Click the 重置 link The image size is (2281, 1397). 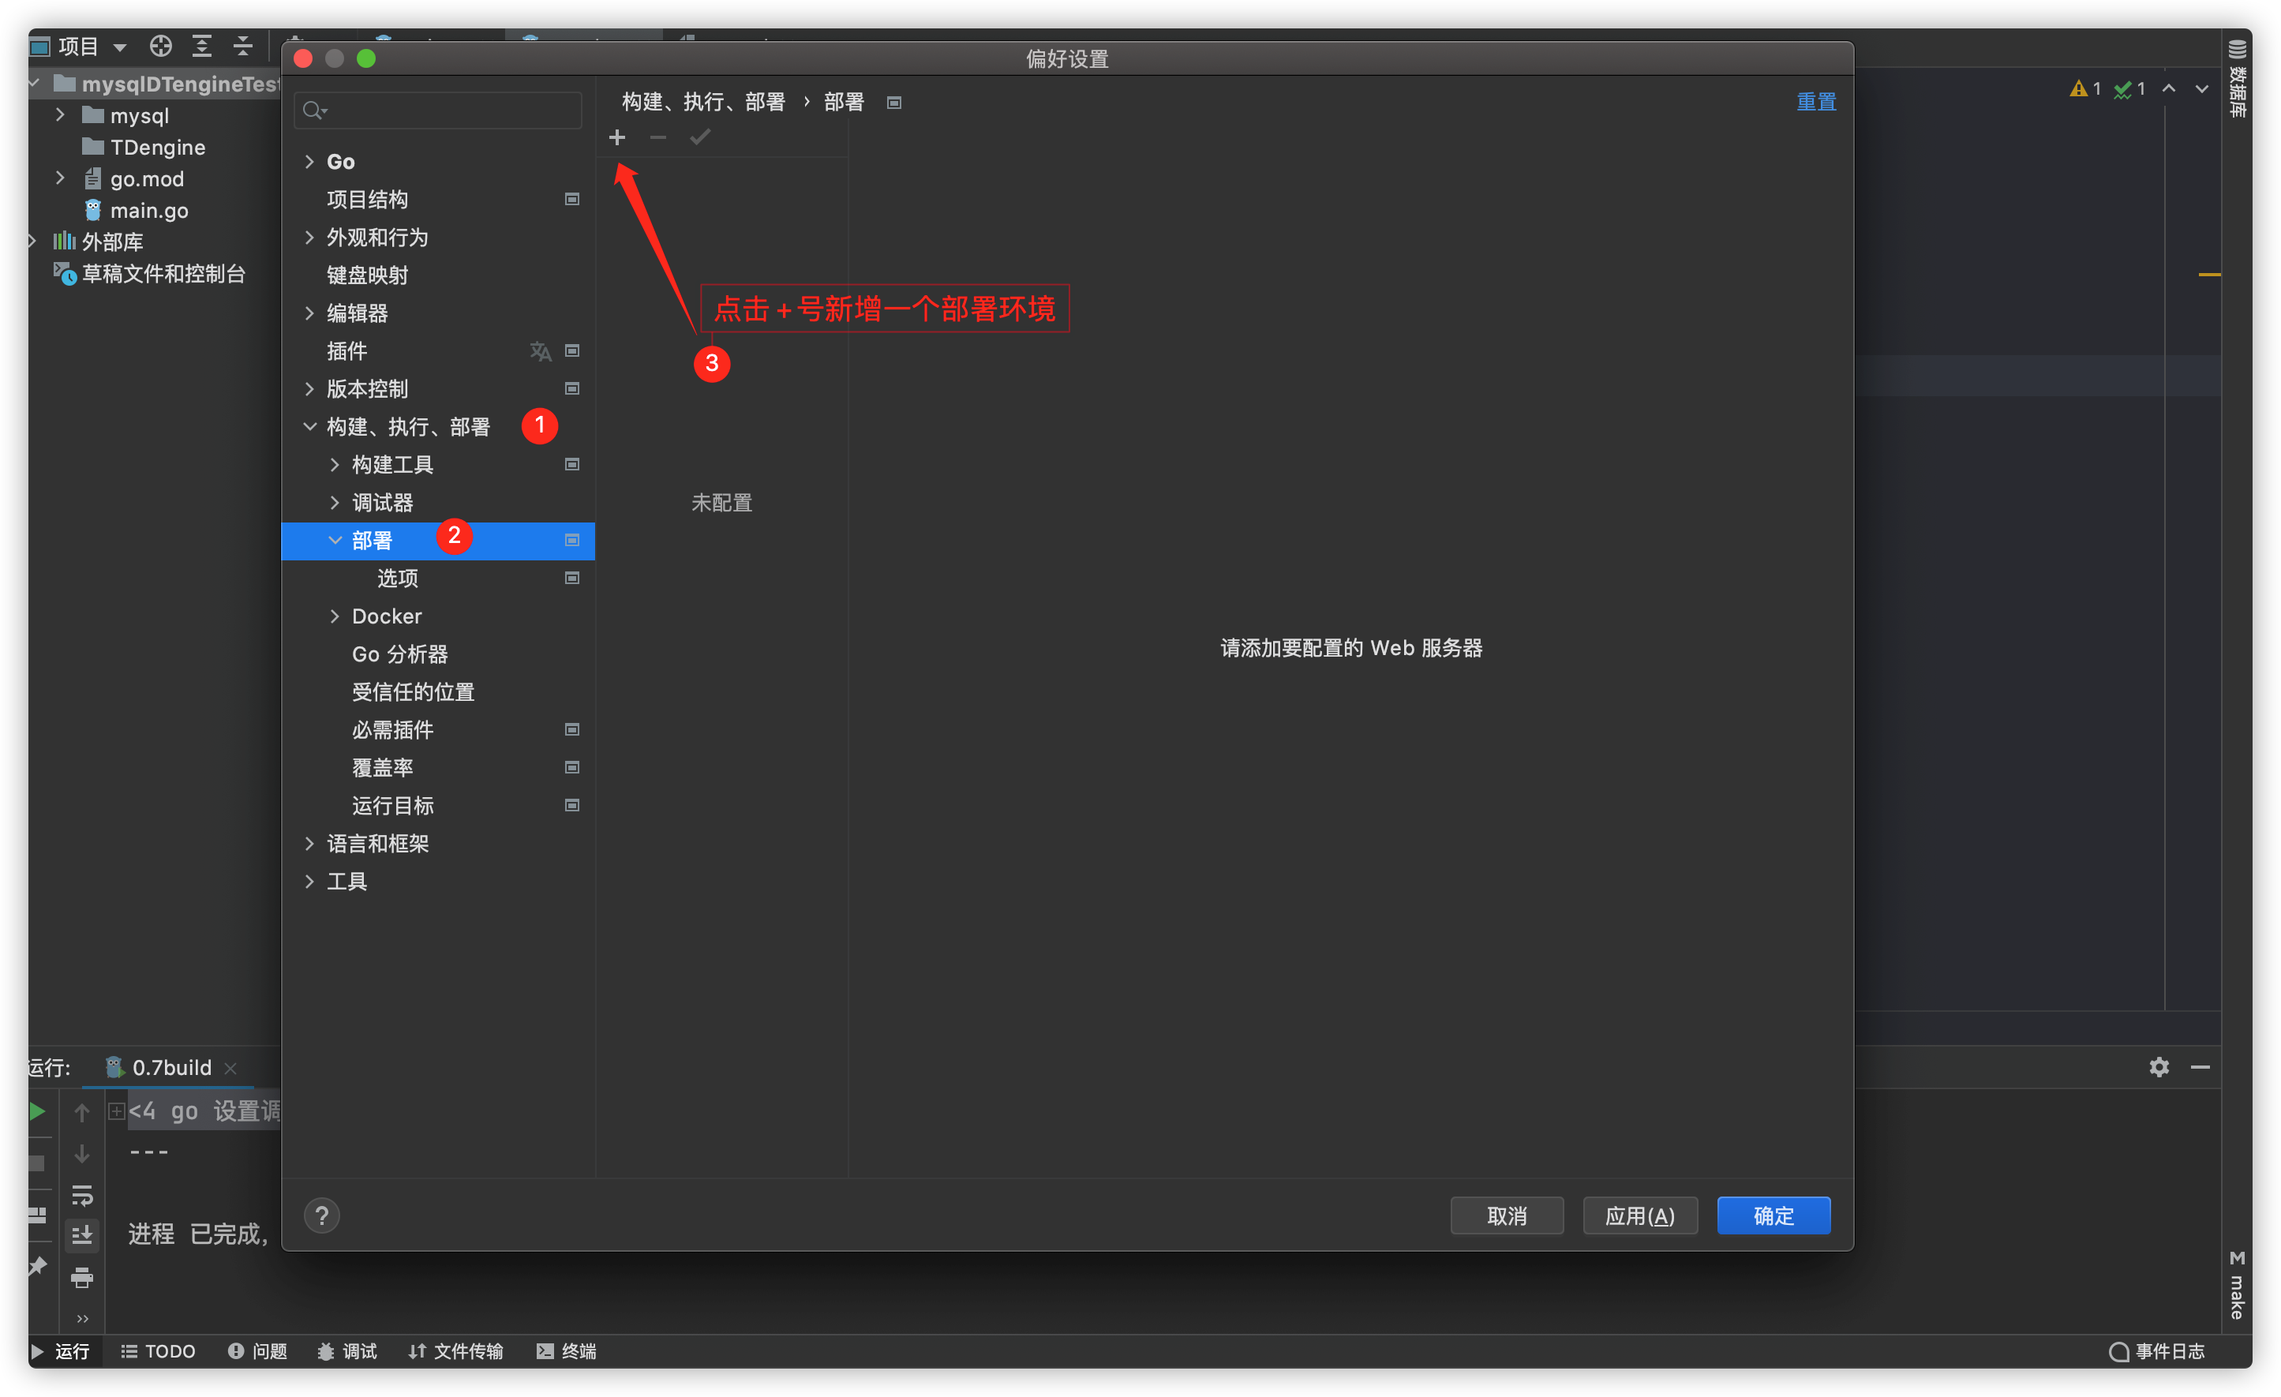pos(1815,102)
